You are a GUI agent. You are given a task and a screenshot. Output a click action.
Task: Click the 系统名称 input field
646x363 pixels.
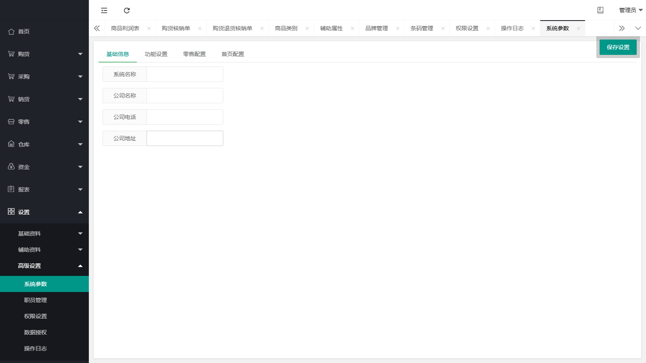click(x=185, y=74)
